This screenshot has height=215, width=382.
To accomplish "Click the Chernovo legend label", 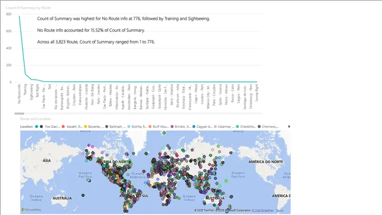I will (270, 127).
